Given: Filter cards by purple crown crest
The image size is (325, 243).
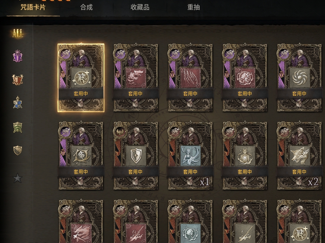Looking at the screenshot, I should (x=18, y=56).
